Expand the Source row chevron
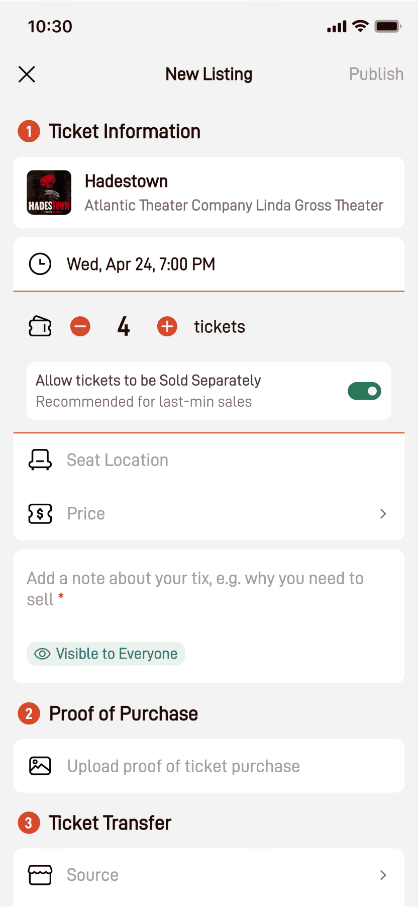This screenshot has width=418, height=907. [x=383, y=875]
